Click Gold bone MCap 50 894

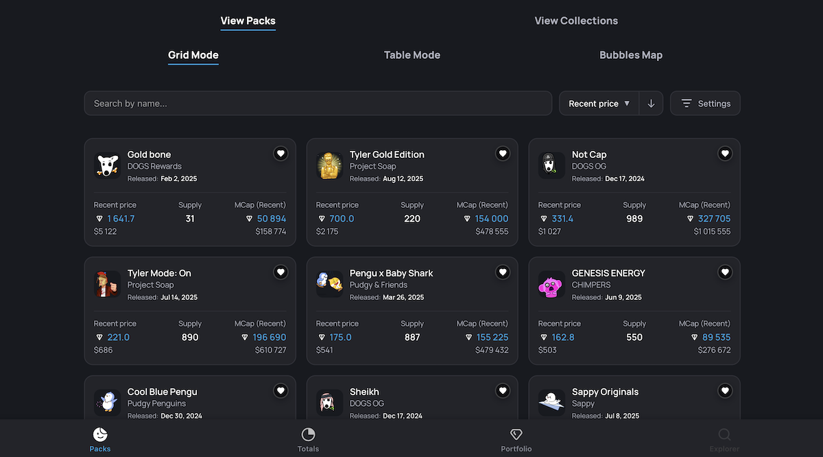tap(272, 219)
